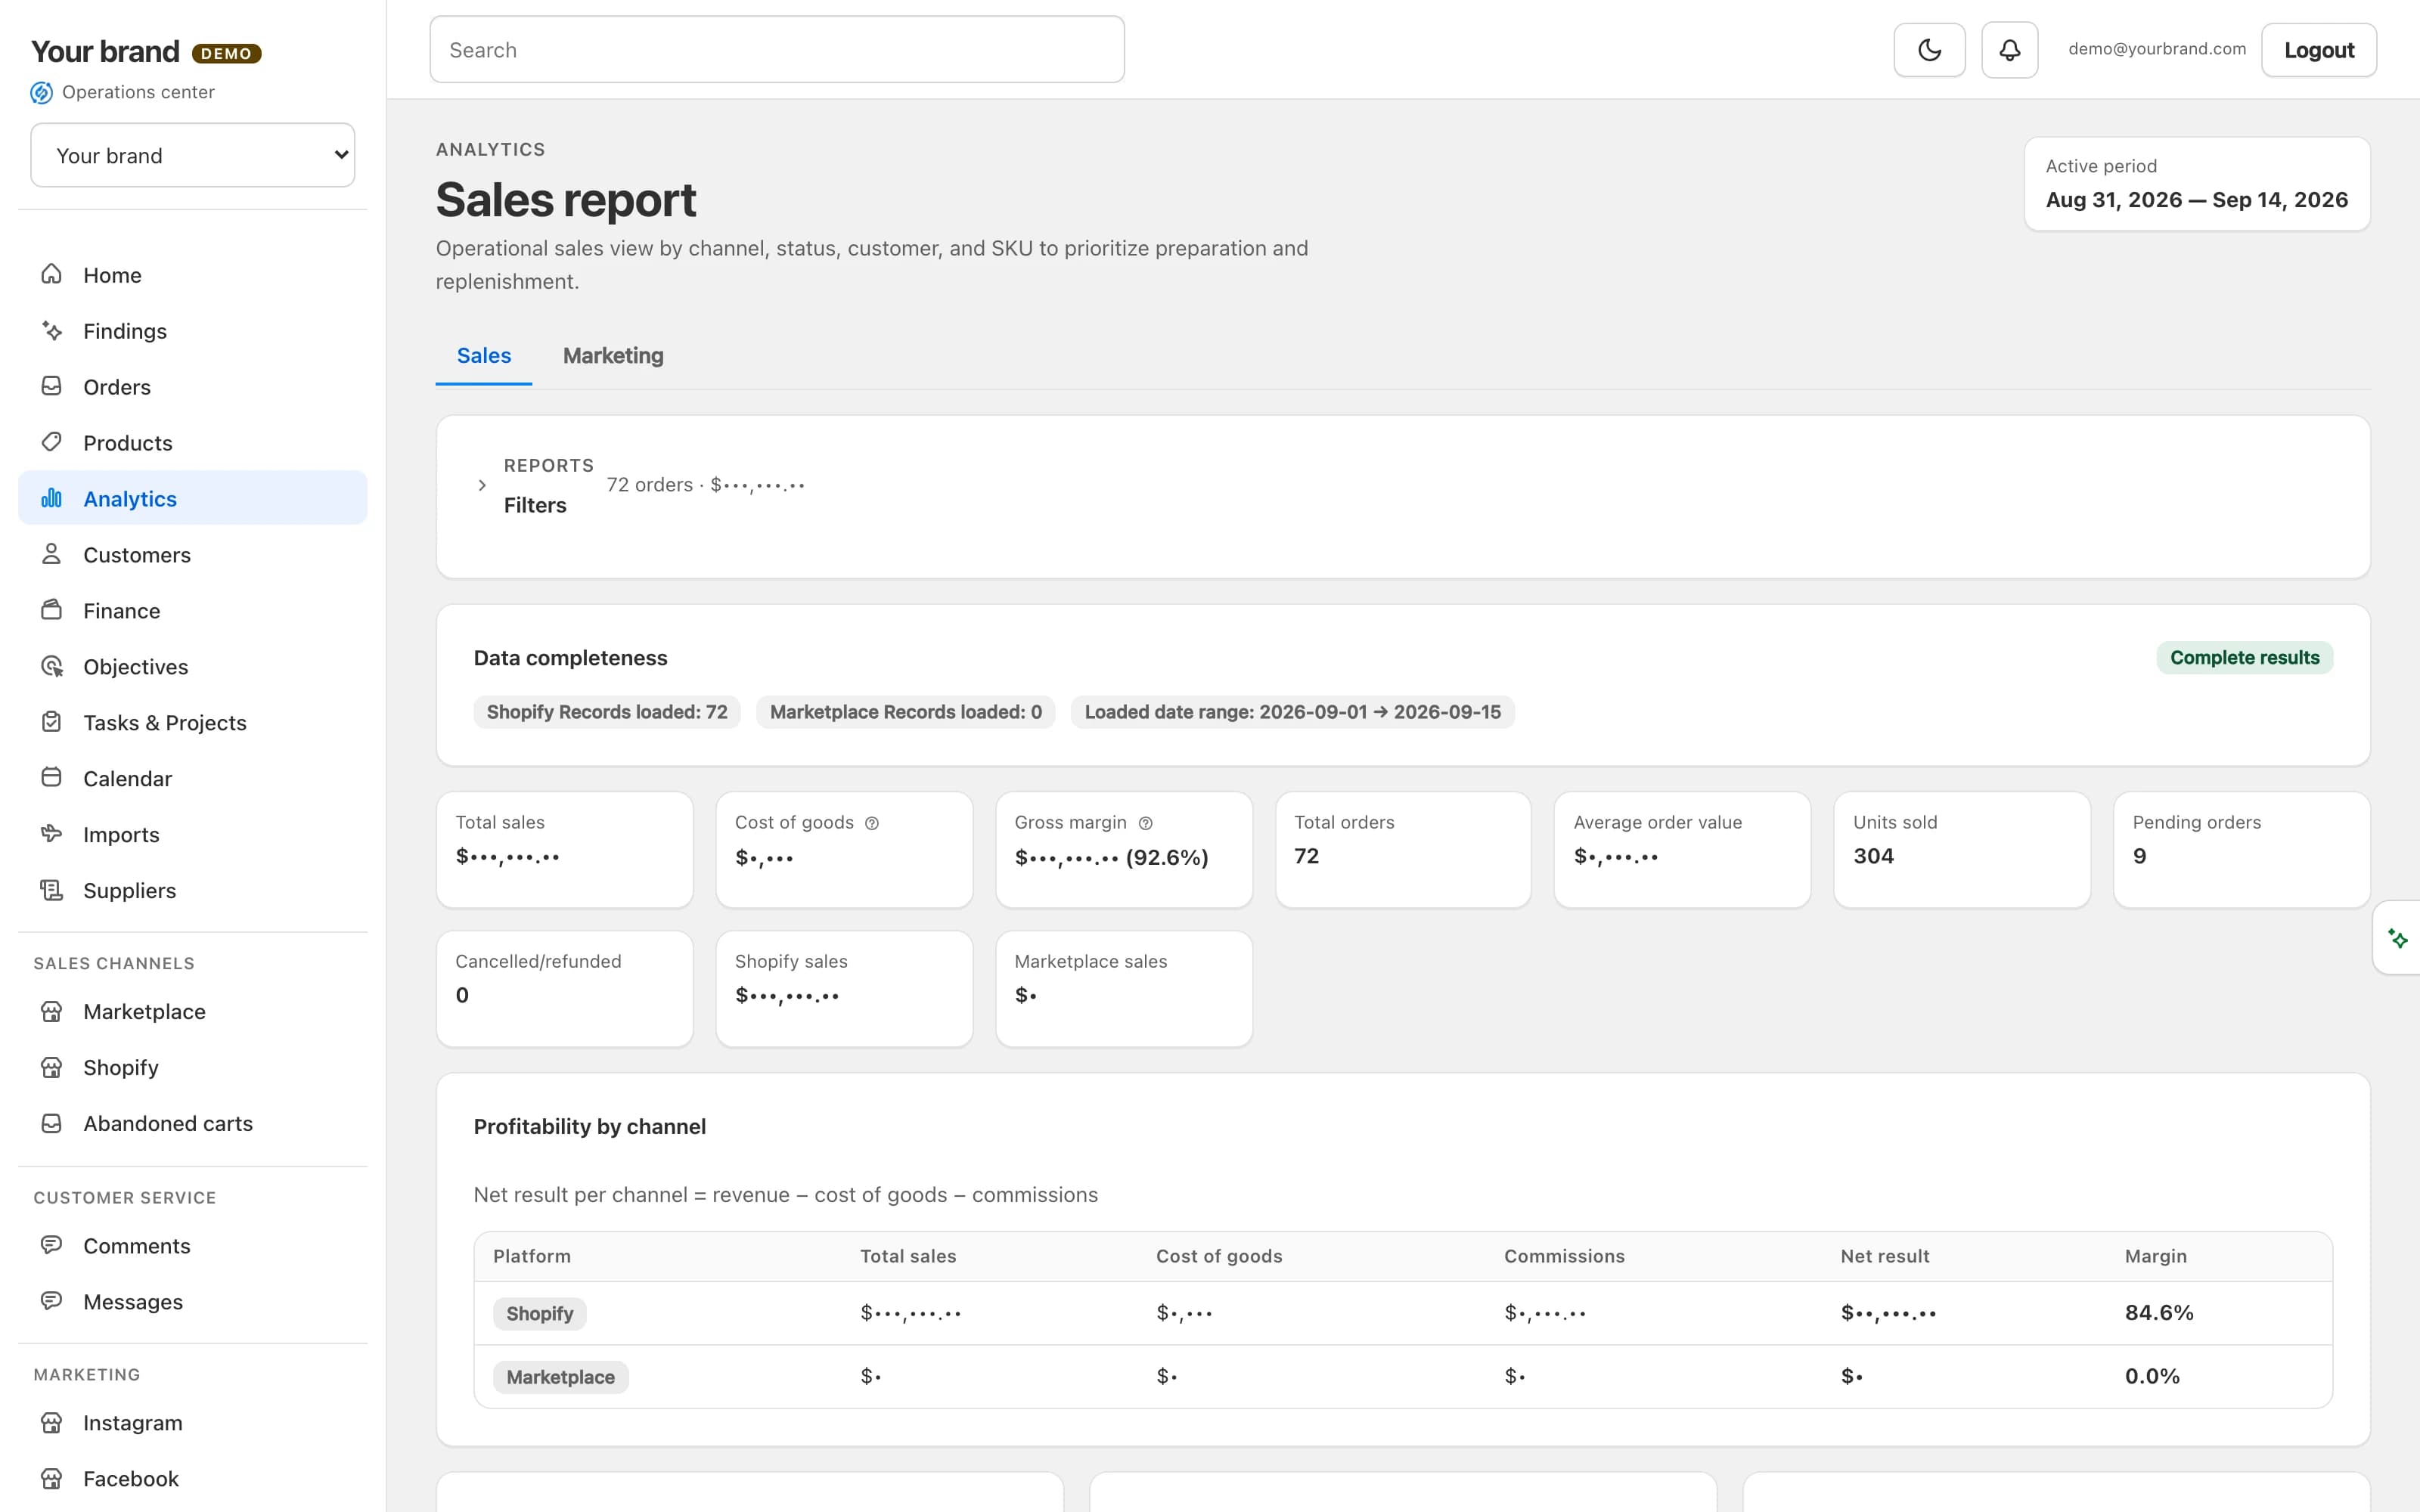Click the Active period date range card
Screen dimensions: 2420x1512
coord(2197,184)
